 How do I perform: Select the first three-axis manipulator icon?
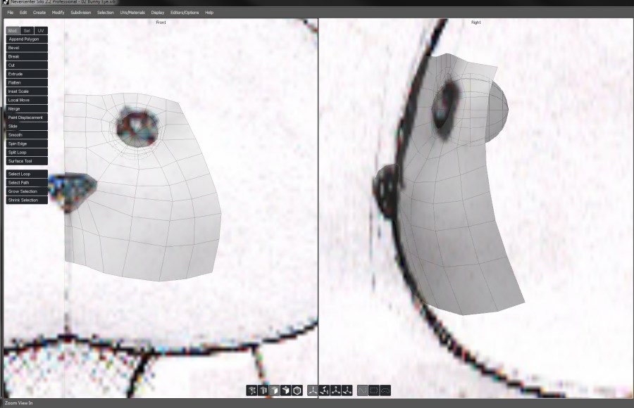[x=313, y=390]
